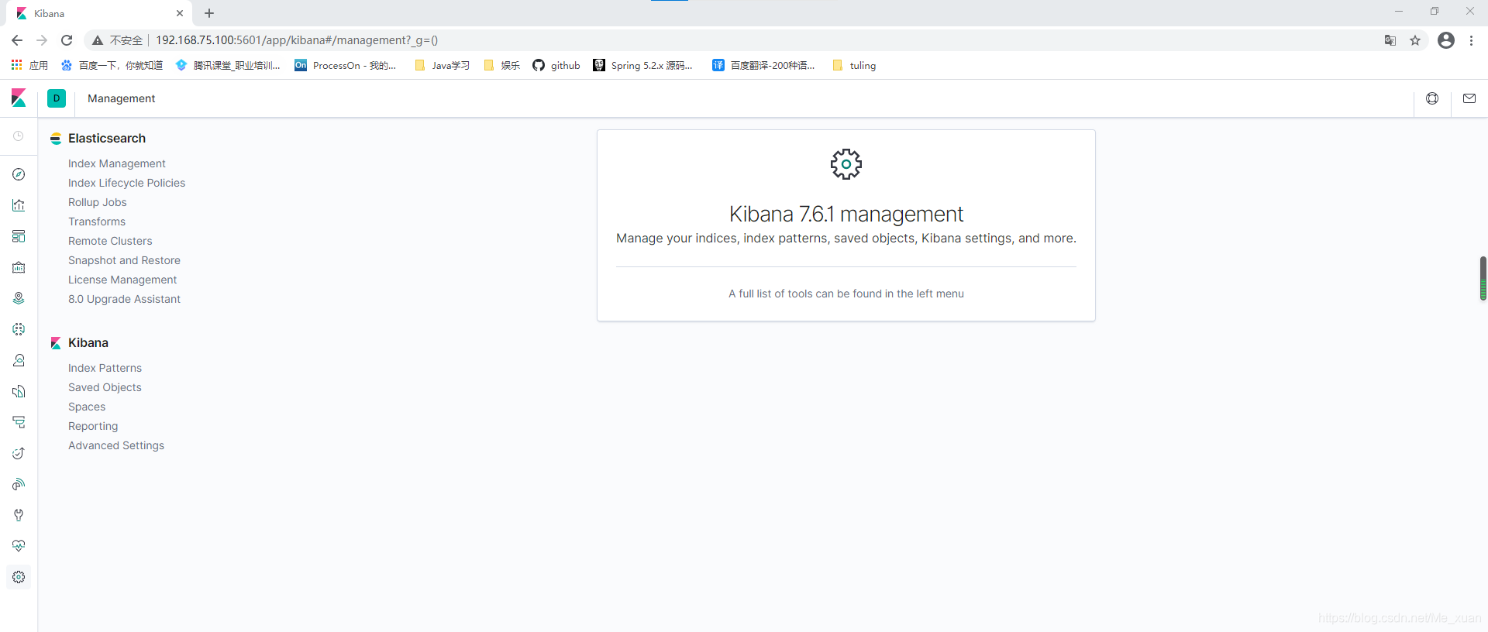This screenshot has width=1488, height=632.
Task: Select Management gear icon in sidebar
Action: (19, 577)
